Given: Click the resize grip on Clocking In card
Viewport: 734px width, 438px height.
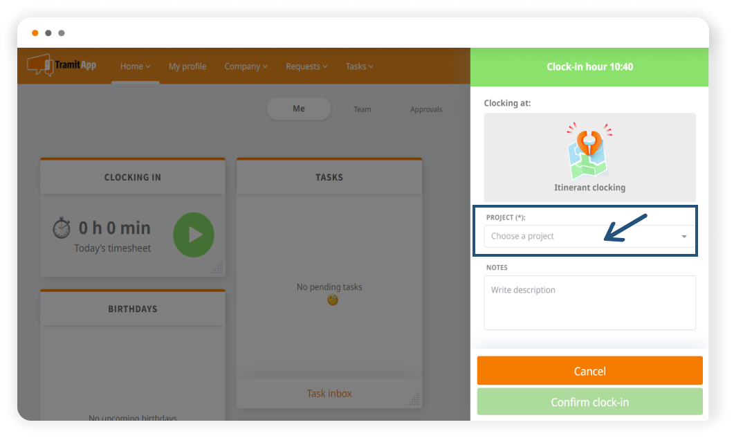Looking at the screenshot, I should [217, 268].
